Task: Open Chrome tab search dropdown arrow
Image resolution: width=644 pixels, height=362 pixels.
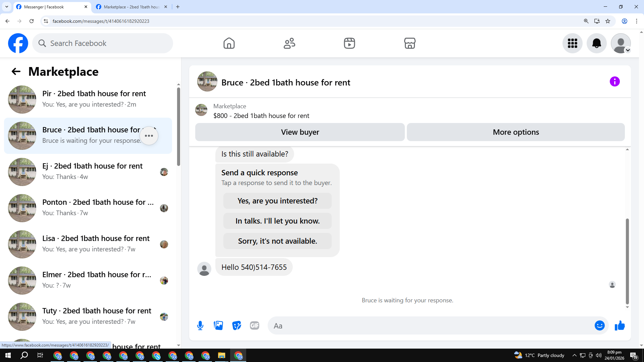Action: pyautogui.click(x=6, y=7)
